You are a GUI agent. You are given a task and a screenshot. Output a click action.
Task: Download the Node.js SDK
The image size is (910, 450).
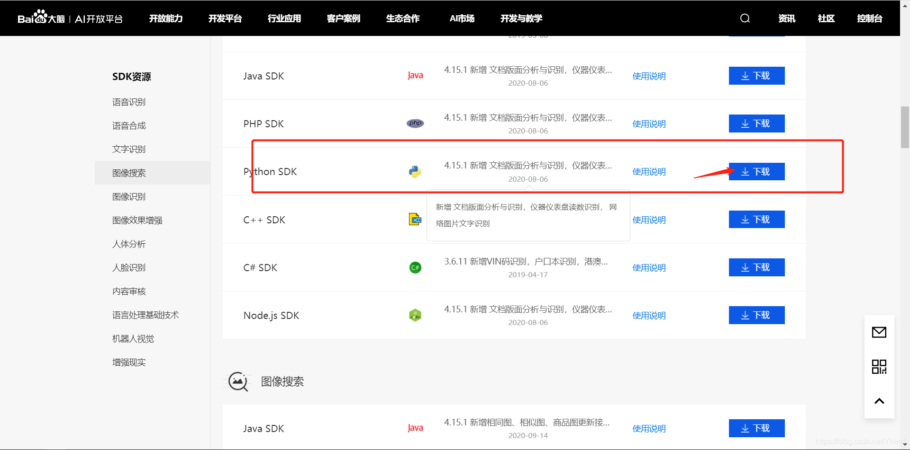tap(757, 315)
